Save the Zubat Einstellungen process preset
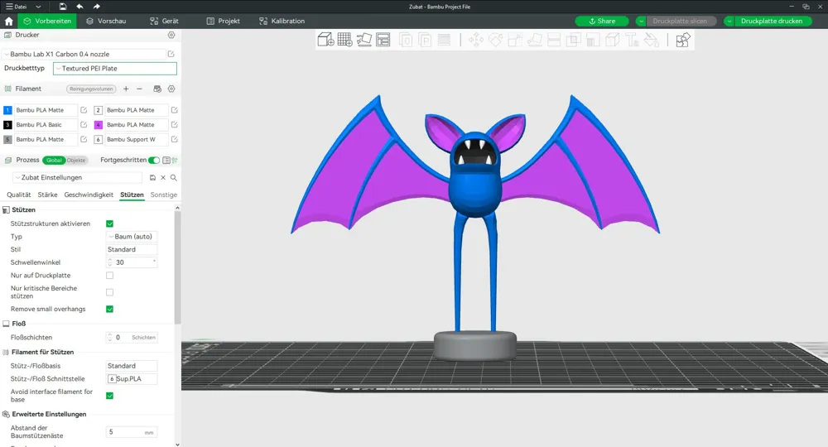828x447 pixels. click(x=152, y=177)
